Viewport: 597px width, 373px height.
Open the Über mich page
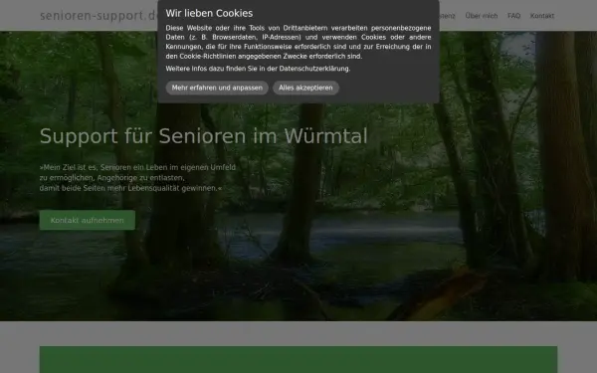482,16
